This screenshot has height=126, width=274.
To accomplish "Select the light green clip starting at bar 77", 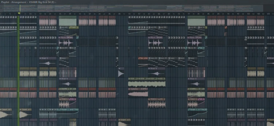I will click(196, 21).
